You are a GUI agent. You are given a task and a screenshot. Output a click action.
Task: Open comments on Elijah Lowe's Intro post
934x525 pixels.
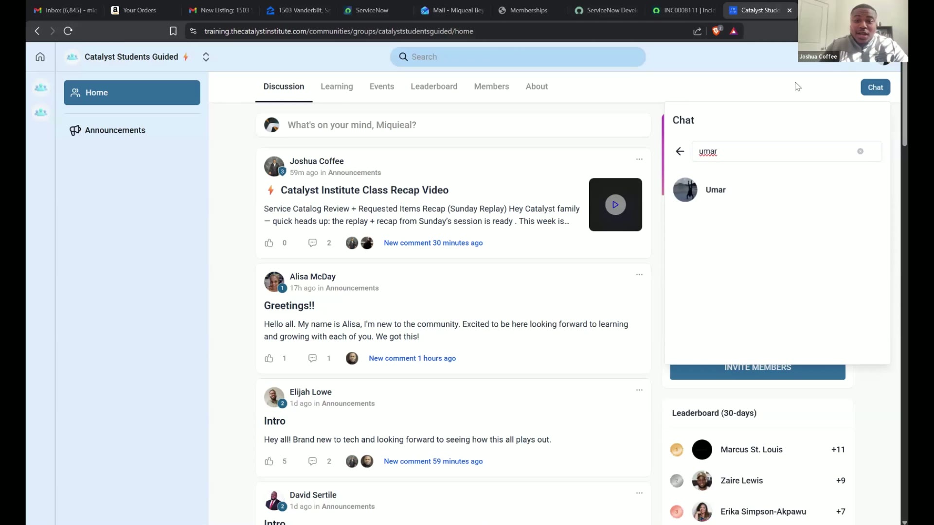(312, 461)
